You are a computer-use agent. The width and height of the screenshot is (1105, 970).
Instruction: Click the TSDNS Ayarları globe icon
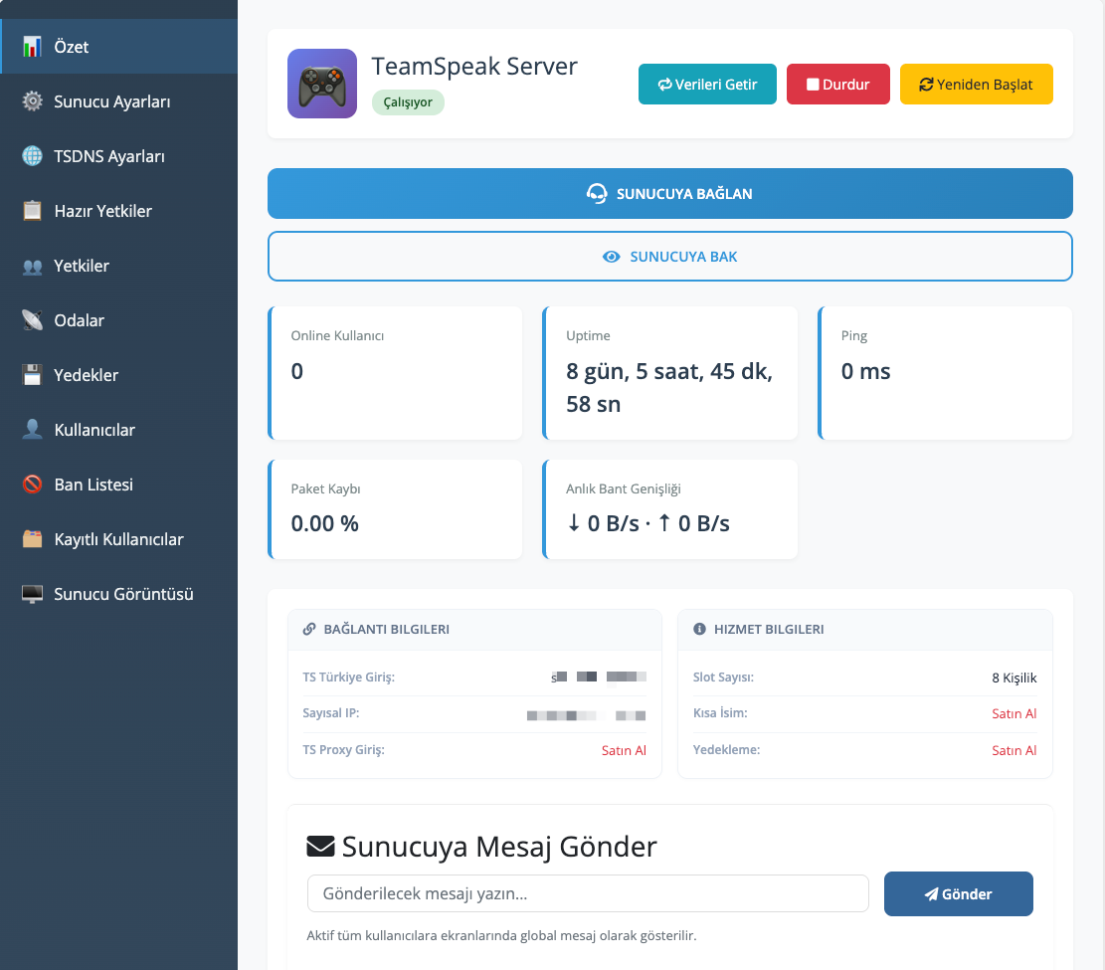coord(32,156)
